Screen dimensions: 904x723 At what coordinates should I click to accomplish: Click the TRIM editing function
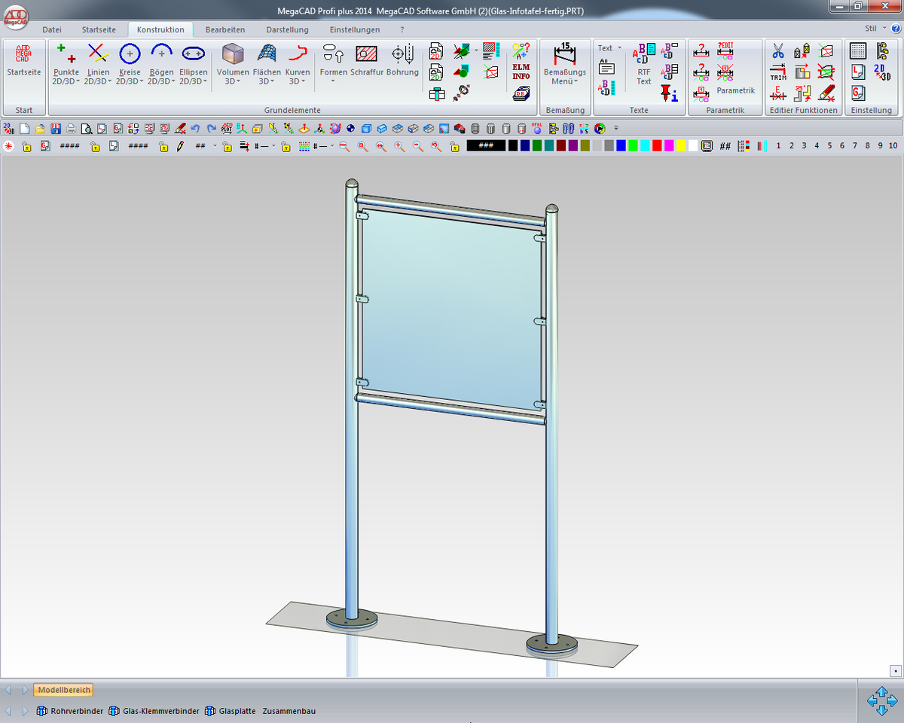pyautogui.click(x=778, y=73)
